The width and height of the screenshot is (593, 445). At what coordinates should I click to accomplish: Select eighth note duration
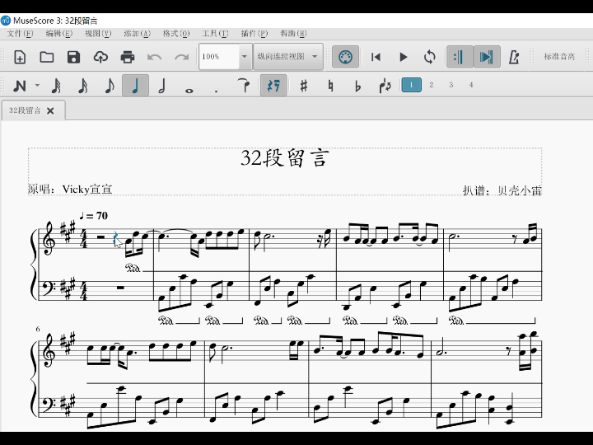pos(110,86)
